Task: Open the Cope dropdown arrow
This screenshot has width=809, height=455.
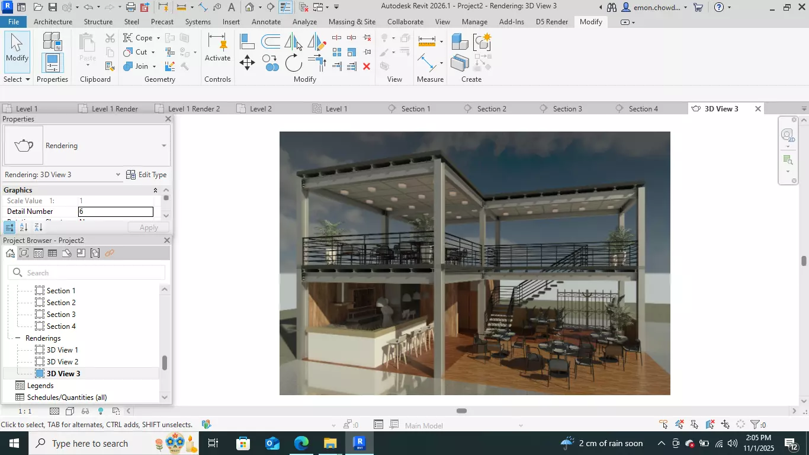Action: point(158,38)
